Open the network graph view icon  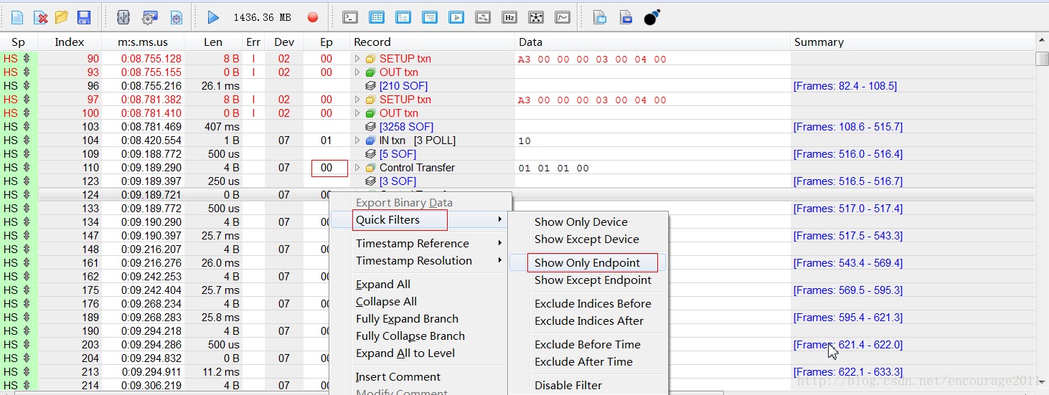click(536, 17)
